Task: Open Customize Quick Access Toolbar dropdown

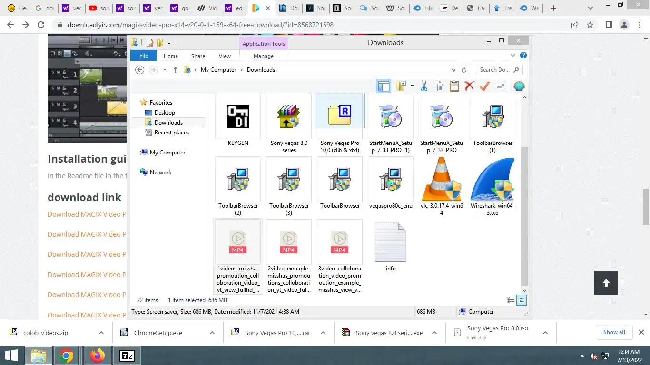Action: pyautogui.click(x=169, y=43)
